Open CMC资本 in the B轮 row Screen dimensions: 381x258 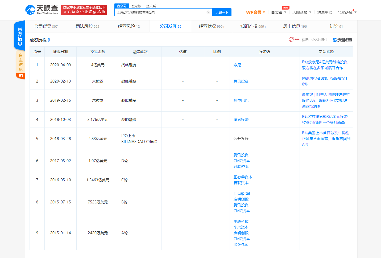pos(242,211)
